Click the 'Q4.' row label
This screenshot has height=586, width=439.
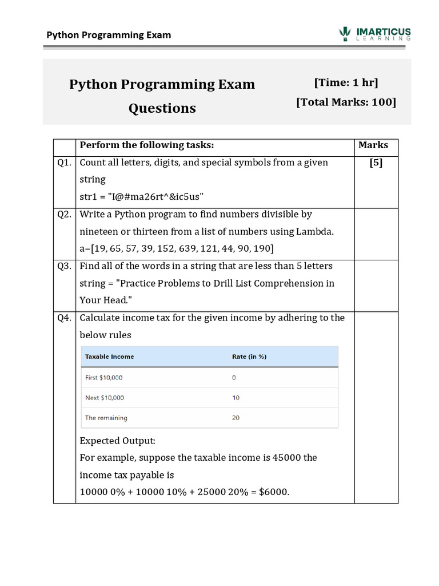pos(64,318)
